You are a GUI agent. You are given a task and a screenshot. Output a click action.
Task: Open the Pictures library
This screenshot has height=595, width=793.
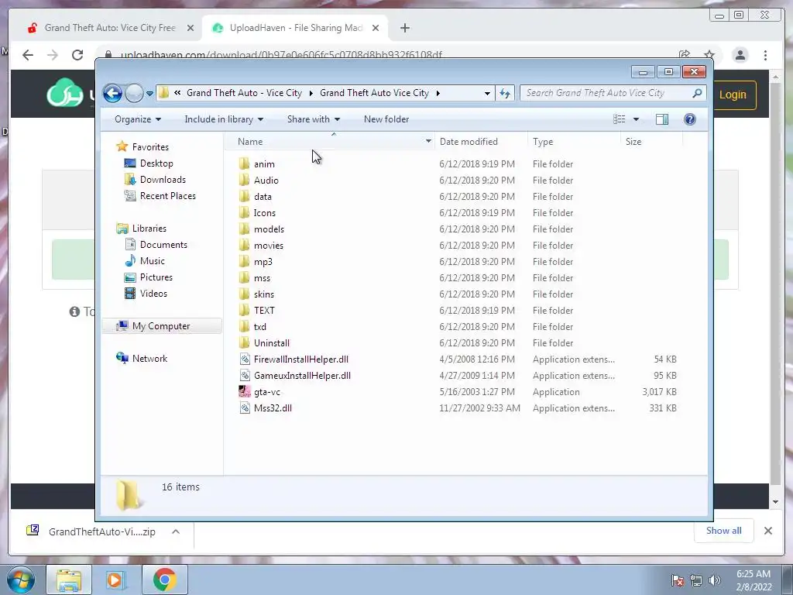(156, 277)
